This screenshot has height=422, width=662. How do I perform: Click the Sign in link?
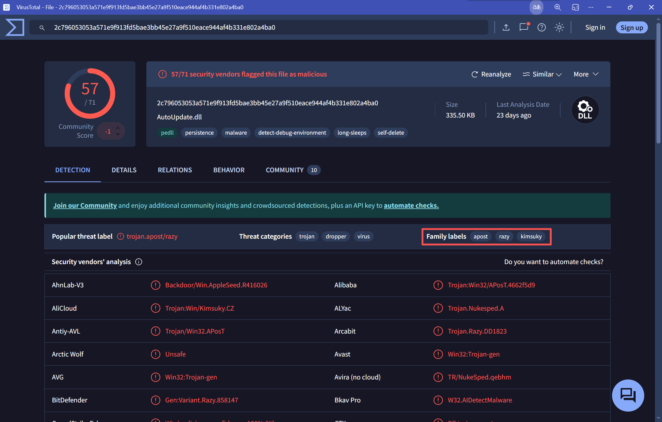(595, 28)
